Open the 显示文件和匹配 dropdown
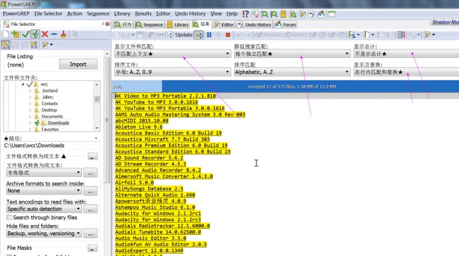This screenshot has height=256, width=459. (x=172, y=54)
